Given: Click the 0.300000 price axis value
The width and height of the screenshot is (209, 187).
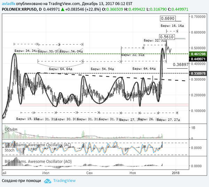Looking at the screenshot, I should tap(198, 80).
